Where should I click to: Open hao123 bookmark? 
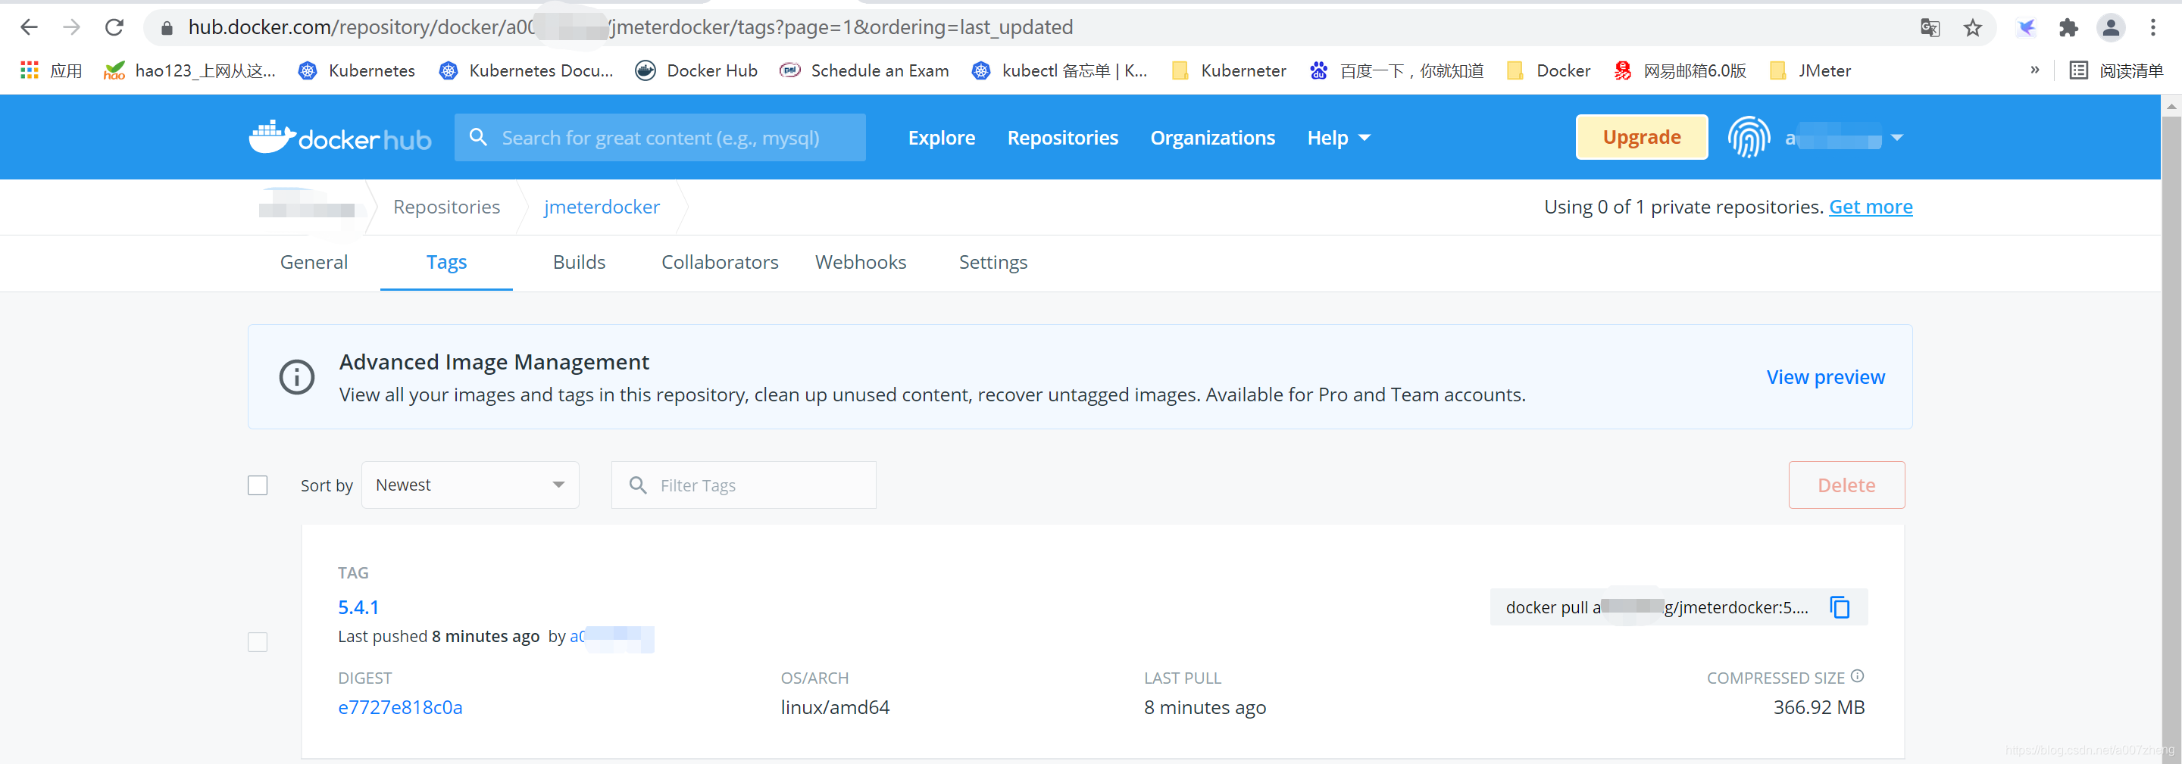(189, 70)
